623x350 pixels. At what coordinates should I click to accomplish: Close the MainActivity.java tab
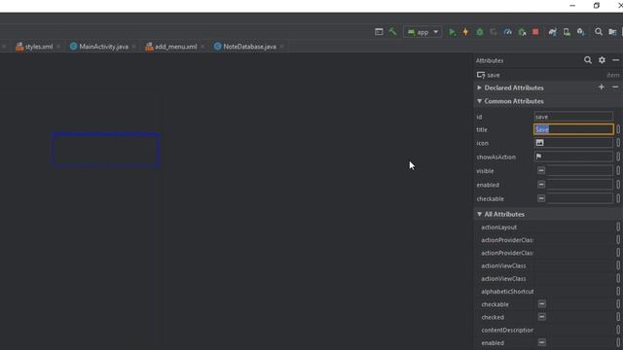(x=134, y=47)
